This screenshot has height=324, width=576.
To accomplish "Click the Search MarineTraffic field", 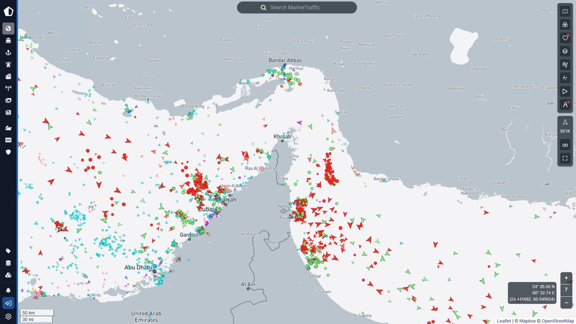I will (x=297, y=7).
